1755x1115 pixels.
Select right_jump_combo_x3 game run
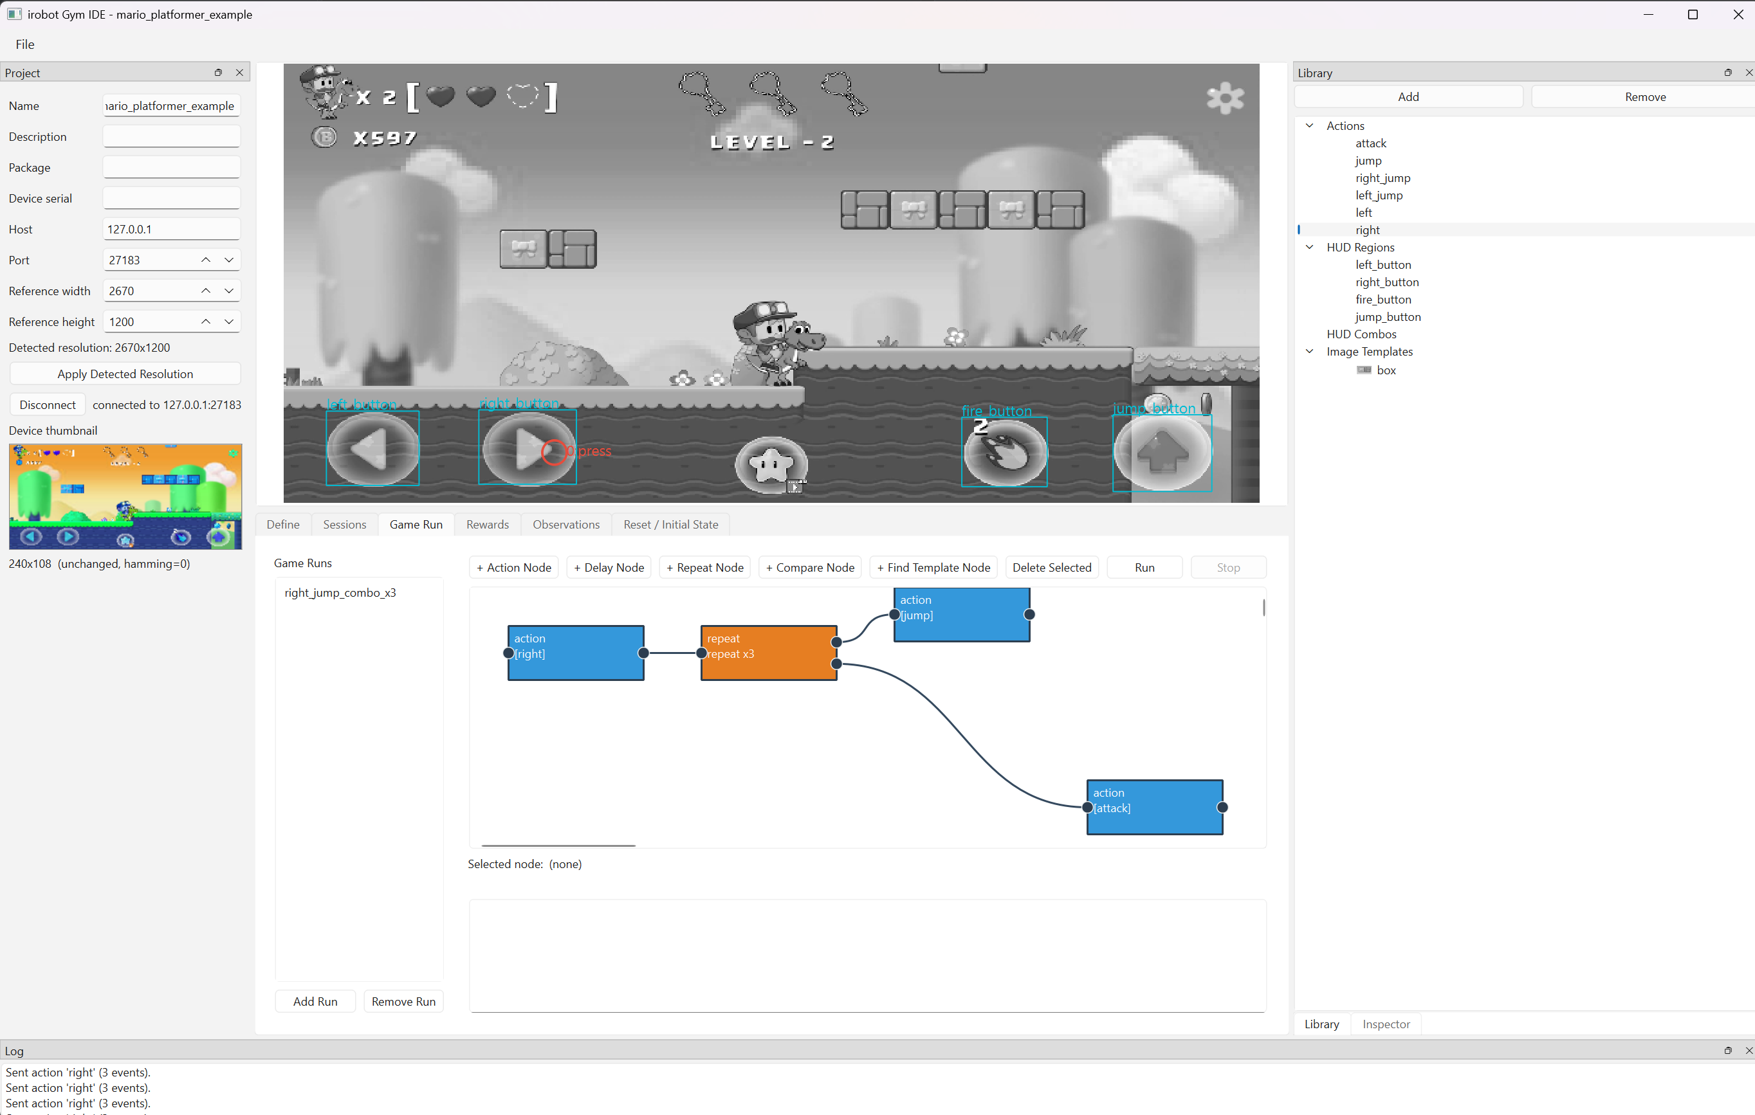click(x=340, y=593)
